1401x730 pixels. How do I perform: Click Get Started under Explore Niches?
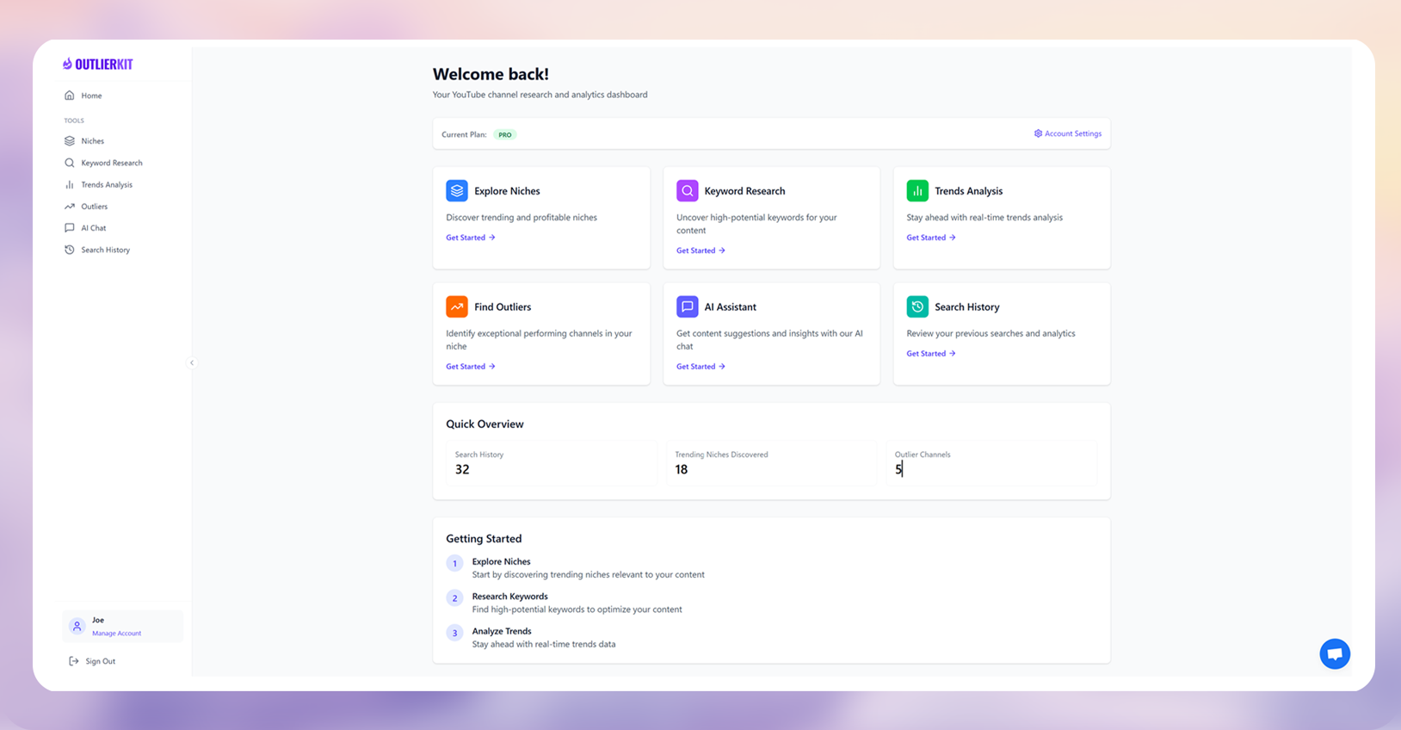[471, 238]
